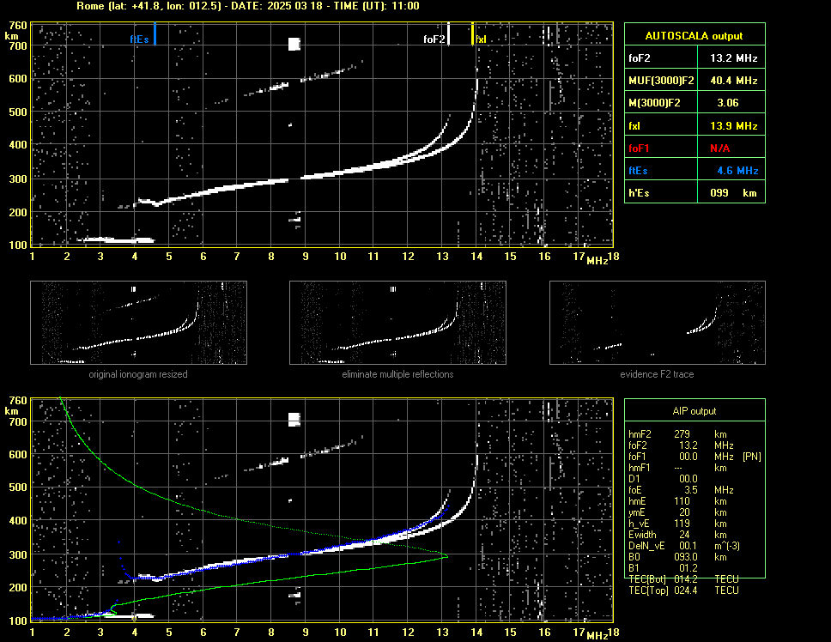831x642 pixels.
Task: Click the 'AUTOSCALA output' table header
Action: pos(695,36)
